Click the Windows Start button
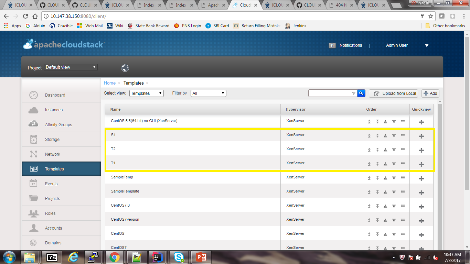This screenshot has height=264, width=470. pos(9,257)
